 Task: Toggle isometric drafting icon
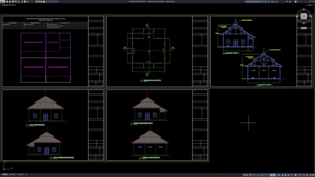266,175
